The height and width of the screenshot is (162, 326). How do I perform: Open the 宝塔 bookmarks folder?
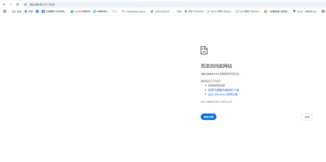coord(17,12)
